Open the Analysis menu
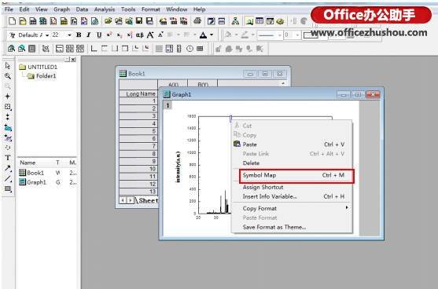This screenshot has height=289, width=438. tap(105, 9)
